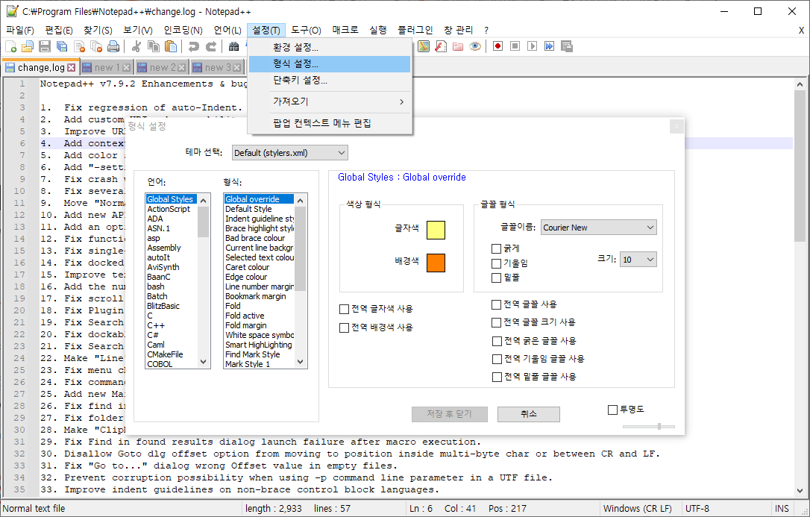Click the Save All toolbar icon
810x517 pixels.
click(62, 46)
